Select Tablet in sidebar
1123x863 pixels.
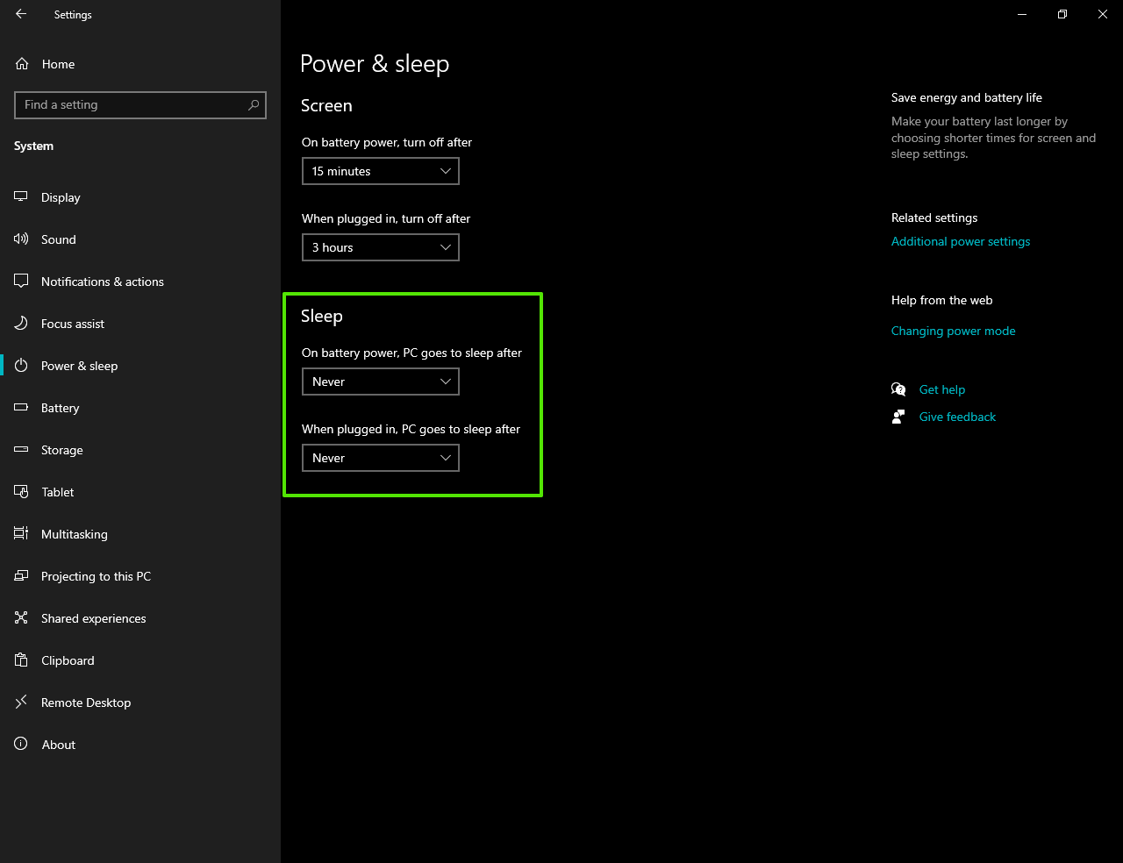pyautogui.click(x=140, y=492)
